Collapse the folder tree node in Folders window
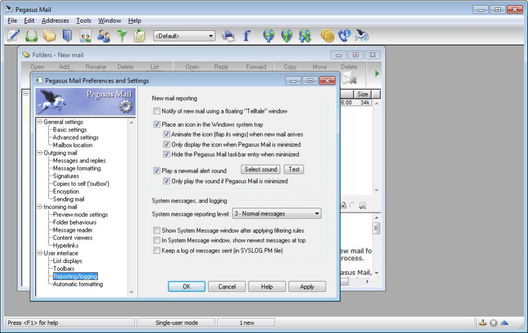Image resolution: width=528 pixels, height=333 pixels. click(26, 93)
